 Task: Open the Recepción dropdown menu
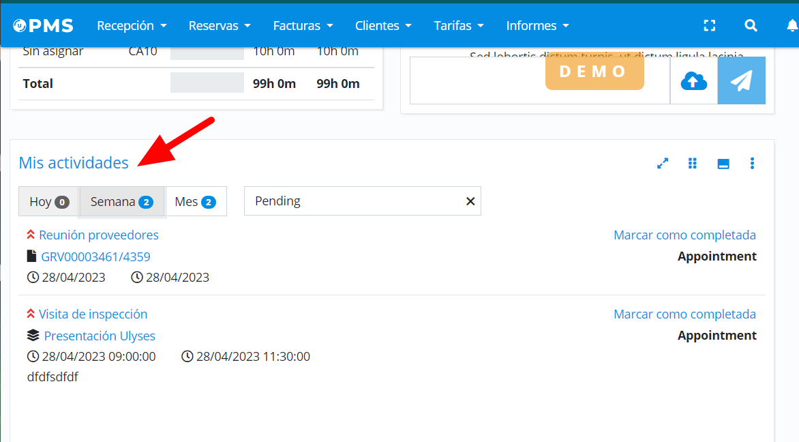coord(132,26)
